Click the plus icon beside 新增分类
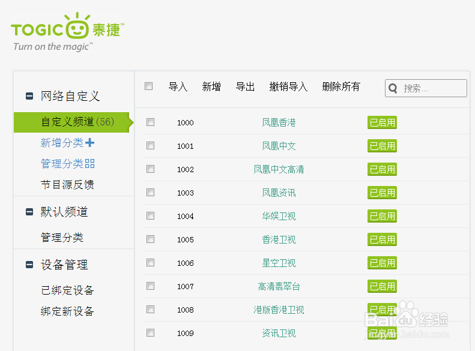Image resolution: width=475 pixels, height=351 pixels. [x=89, y=143]
